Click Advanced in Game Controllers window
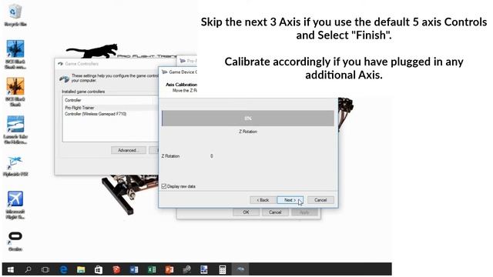The image size is (493, 277). pyautogui.click(x=129, y=151)
